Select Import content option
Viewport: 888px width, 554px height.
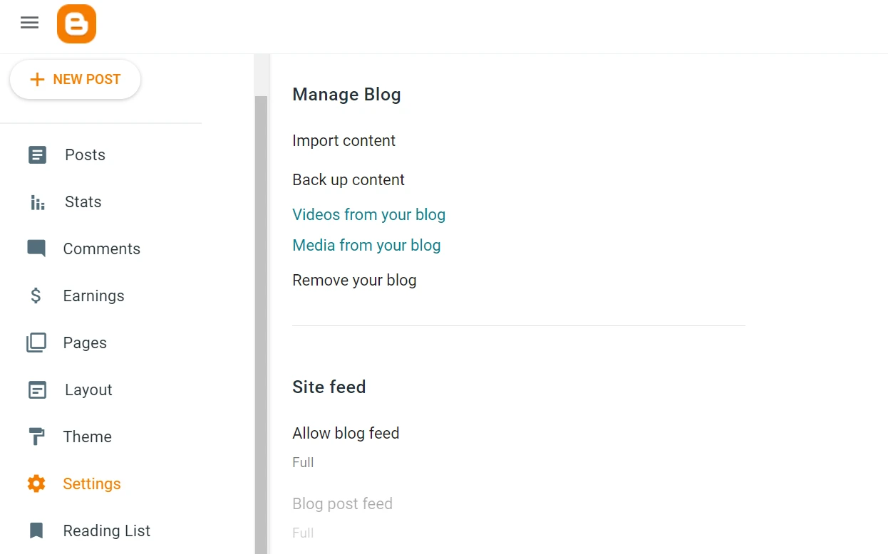click(x=344, y=140)
